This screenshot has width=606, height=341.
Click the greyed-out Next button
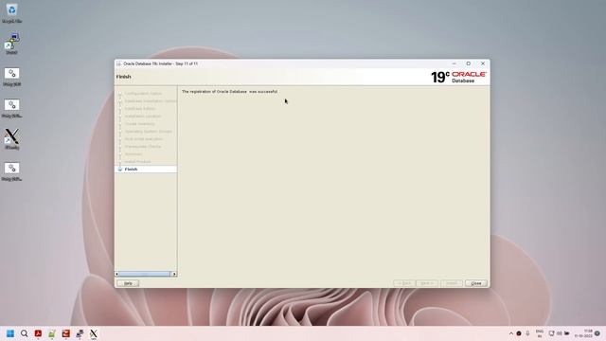click(427, 283)
